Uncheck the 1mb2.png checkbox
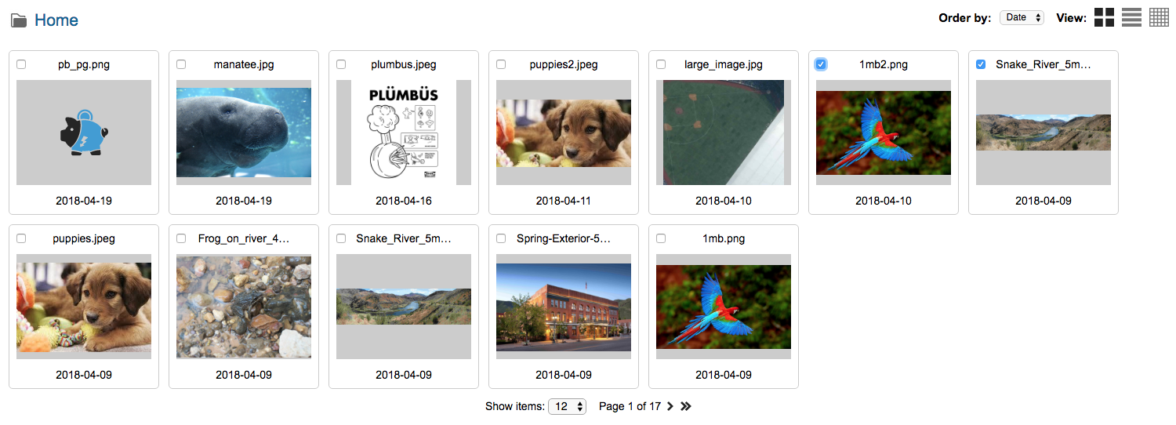Screen dimensions: 1176x425 [x=821, y=64]
